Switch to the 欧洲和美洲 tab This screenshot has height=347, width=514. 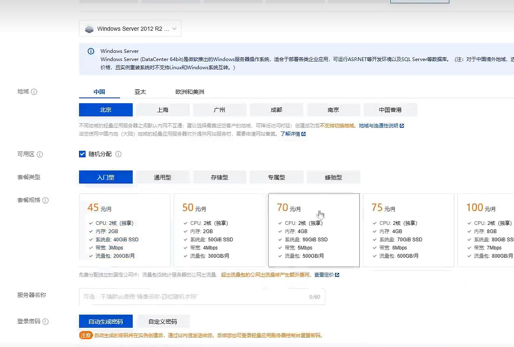tap(190, 92)
